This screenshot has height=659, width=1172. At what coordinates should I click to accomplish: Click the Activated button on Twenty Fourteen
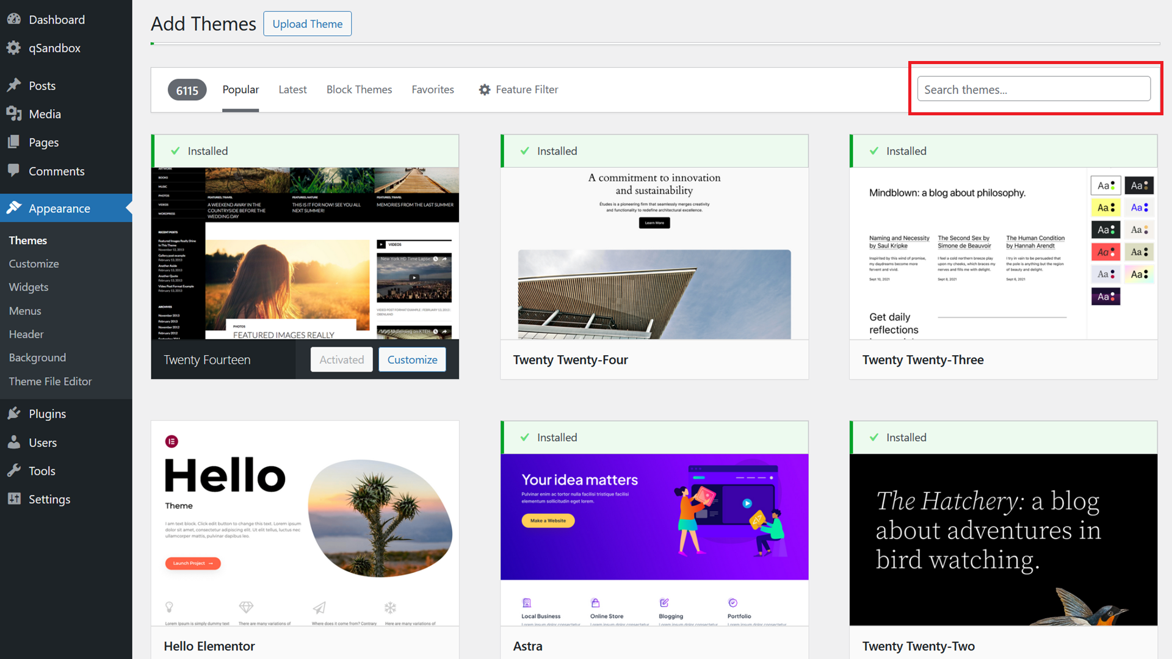(x=342, y=359)
